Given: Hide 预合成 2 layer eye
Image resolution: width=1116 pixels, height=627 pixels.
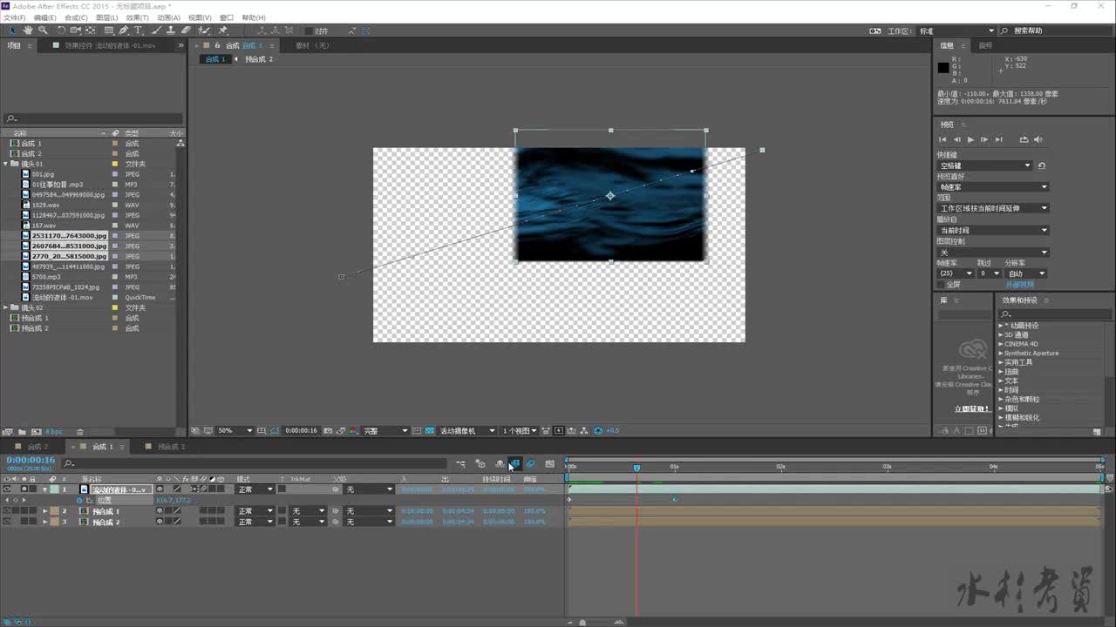Looking at the screenshot, I should 7,522.
